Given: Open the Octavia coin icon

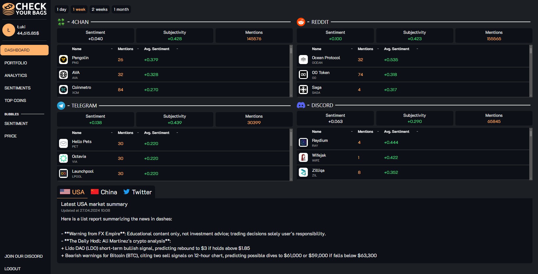Looking at the screenshot, I should (63, 158).
